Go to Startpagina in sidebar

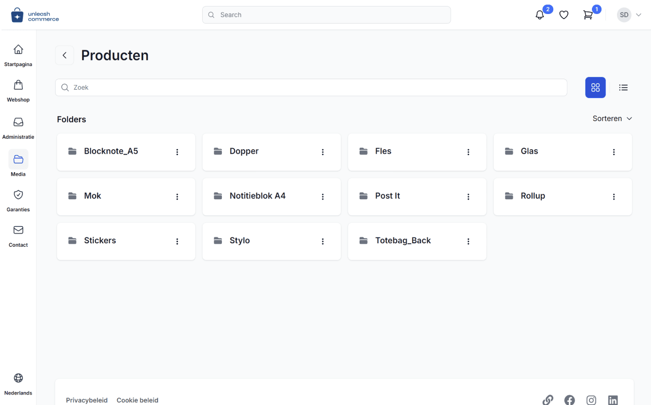(x=18, y=56)
